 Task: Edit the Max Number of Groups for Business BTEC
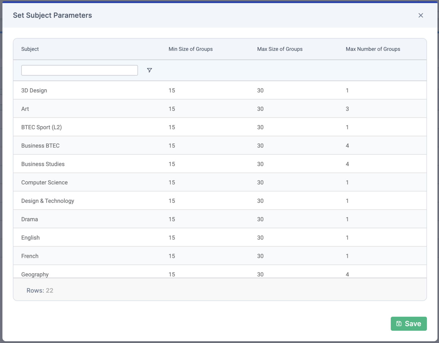click(x=347, y=145)
